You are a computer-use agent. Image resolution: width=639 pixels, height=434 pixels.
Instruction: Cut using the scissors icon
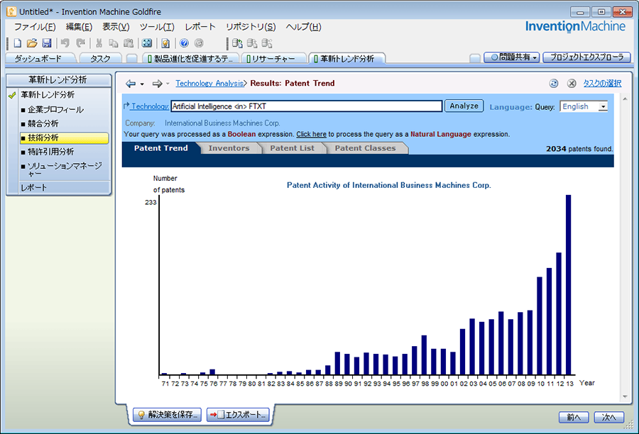(x=99, y=43)
